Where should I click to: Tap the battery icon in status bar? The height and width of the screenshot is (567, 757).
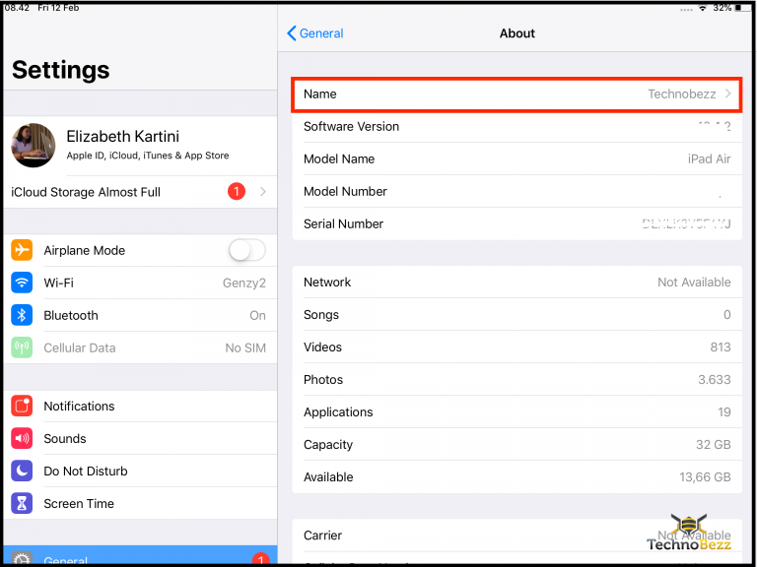[742, 8]
